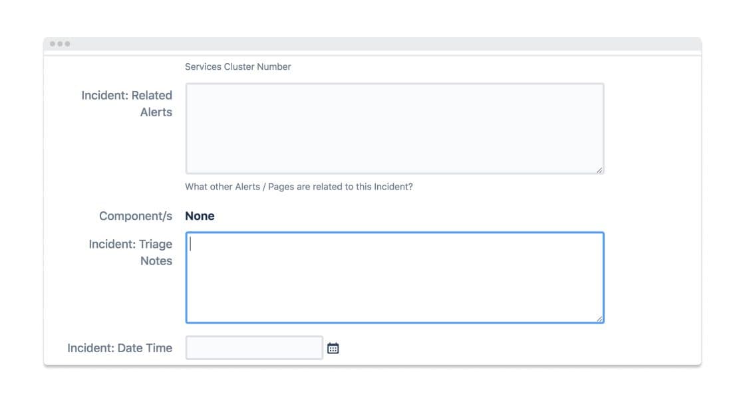Click the "Incident: Date Time" label

pos(120,348)
